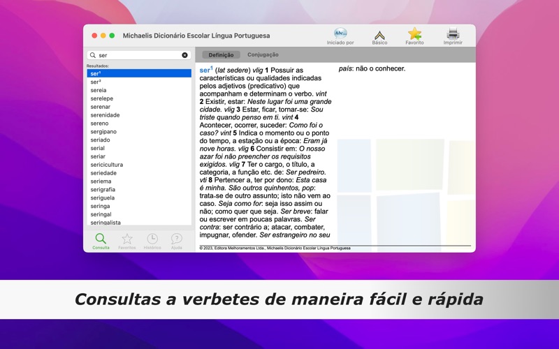This screenshot has width=559, height=349.
Task: Select the Definição tab
Action: click(221, 55)
